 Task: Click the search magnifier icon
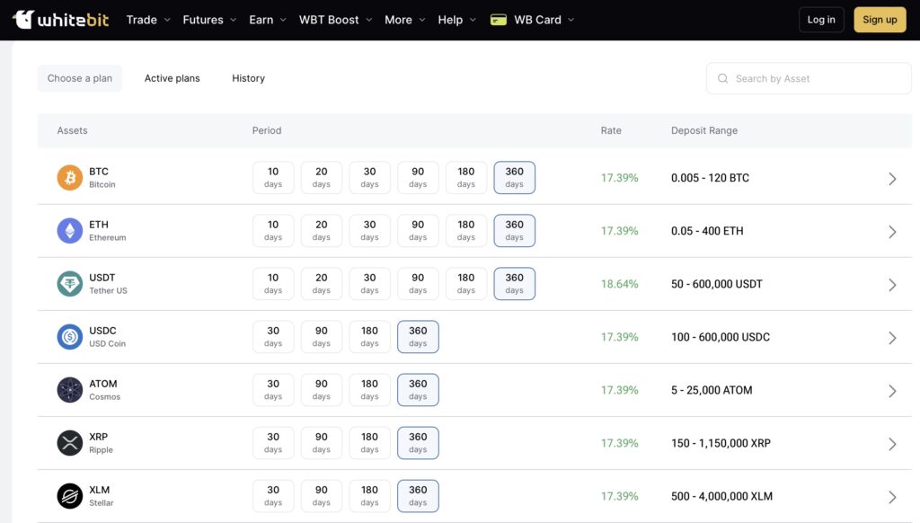coord(723,78)
